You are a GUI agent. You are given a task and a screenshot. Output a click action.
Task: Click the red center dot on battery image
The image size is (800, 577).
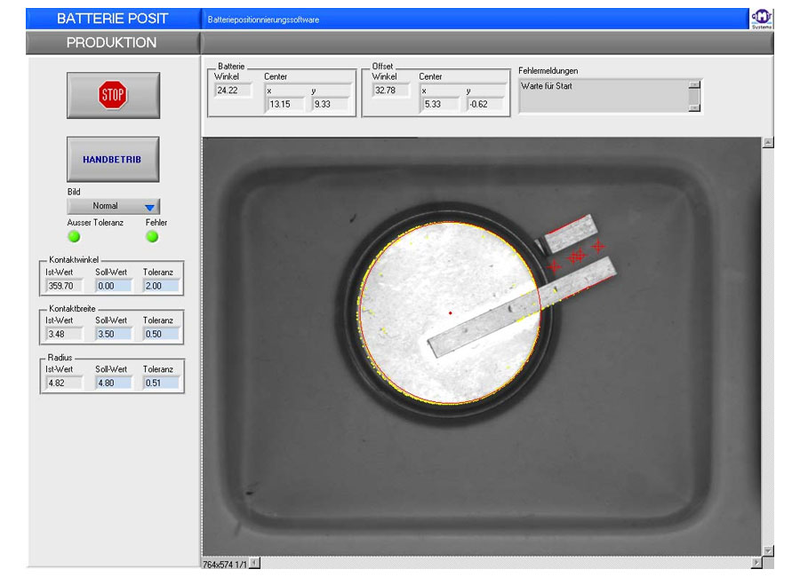[x=451, y=312]
